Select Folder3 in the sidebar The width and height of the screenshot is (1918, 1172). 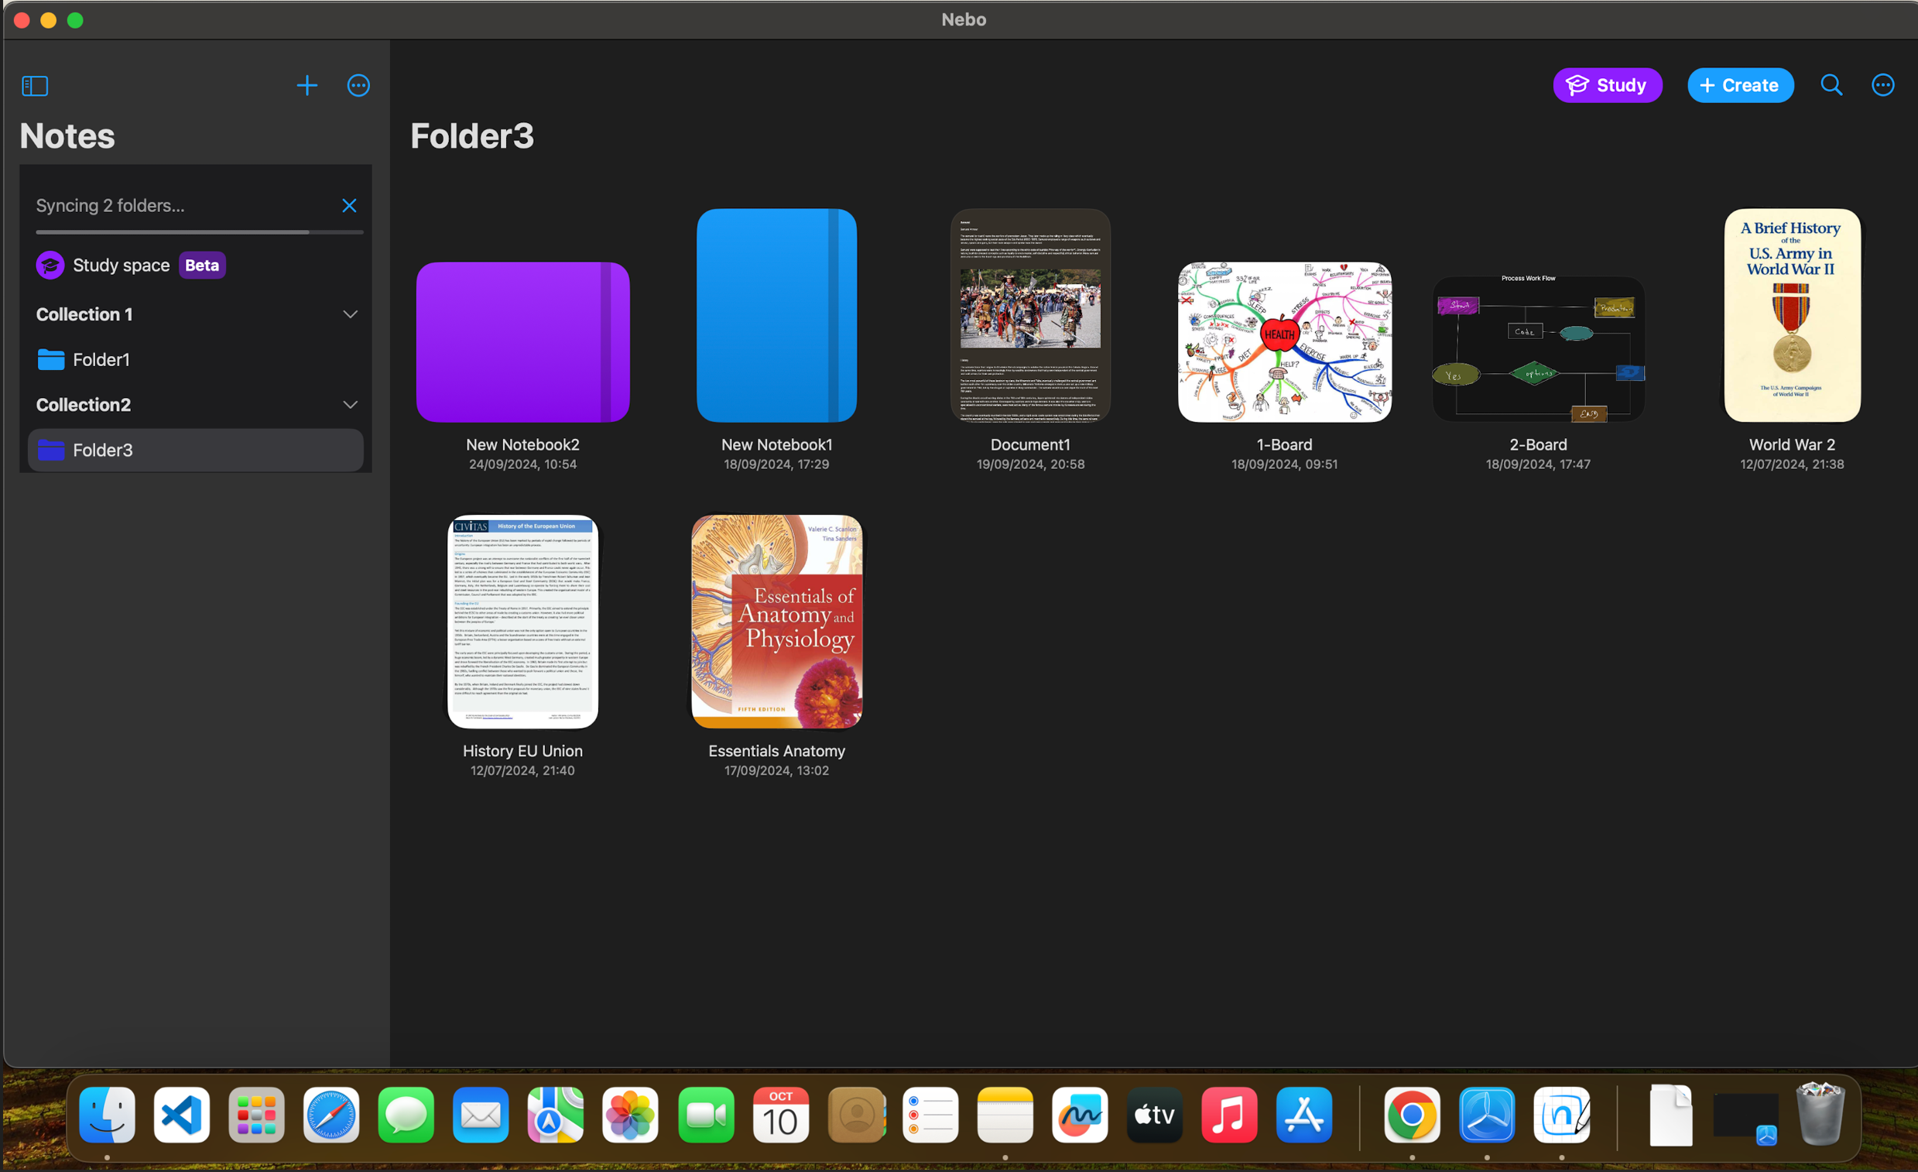coord(103,450)
